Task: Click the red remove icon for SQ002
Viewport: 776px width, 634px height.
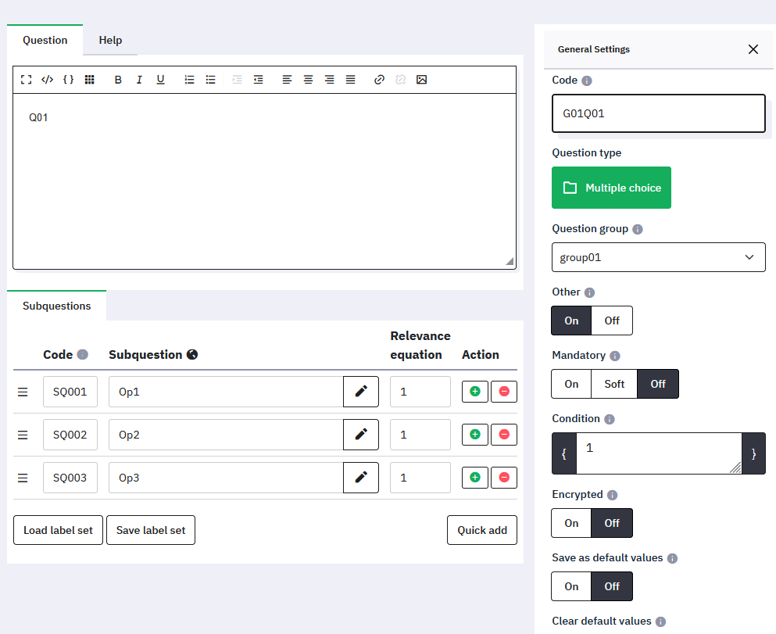Action: (x=503, y=435)
